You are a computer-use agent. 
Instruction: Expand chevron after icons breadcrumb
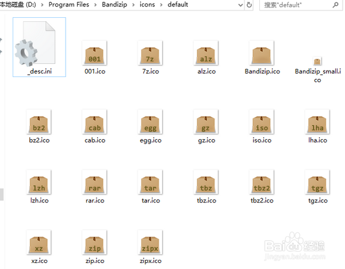click(x=161, y=5)
